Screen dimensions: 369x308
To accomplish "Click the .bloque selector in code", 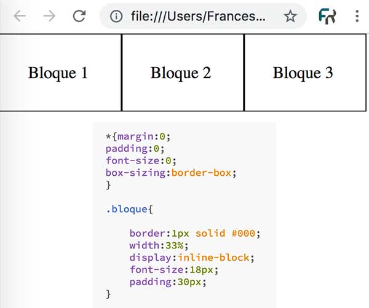I will (128, 209).
